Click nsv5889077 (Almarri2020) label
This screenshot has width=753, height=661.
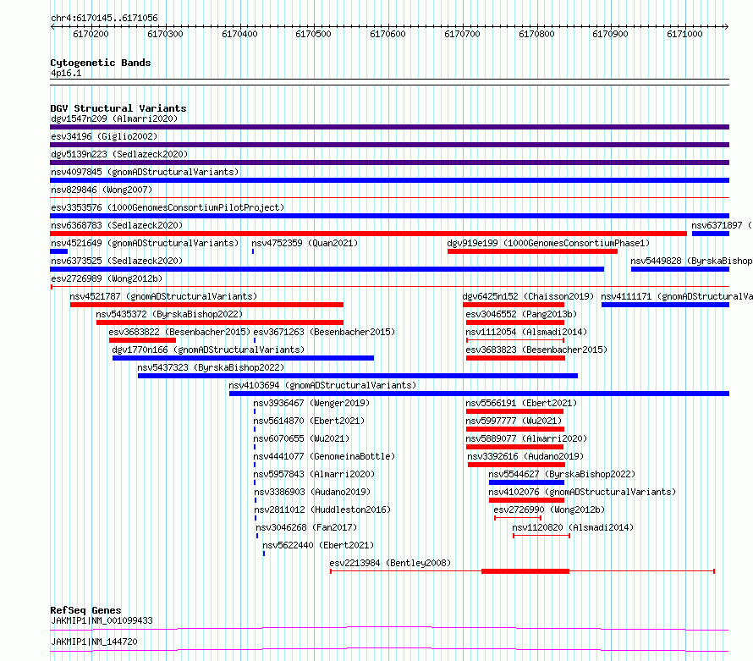[526, 438]
